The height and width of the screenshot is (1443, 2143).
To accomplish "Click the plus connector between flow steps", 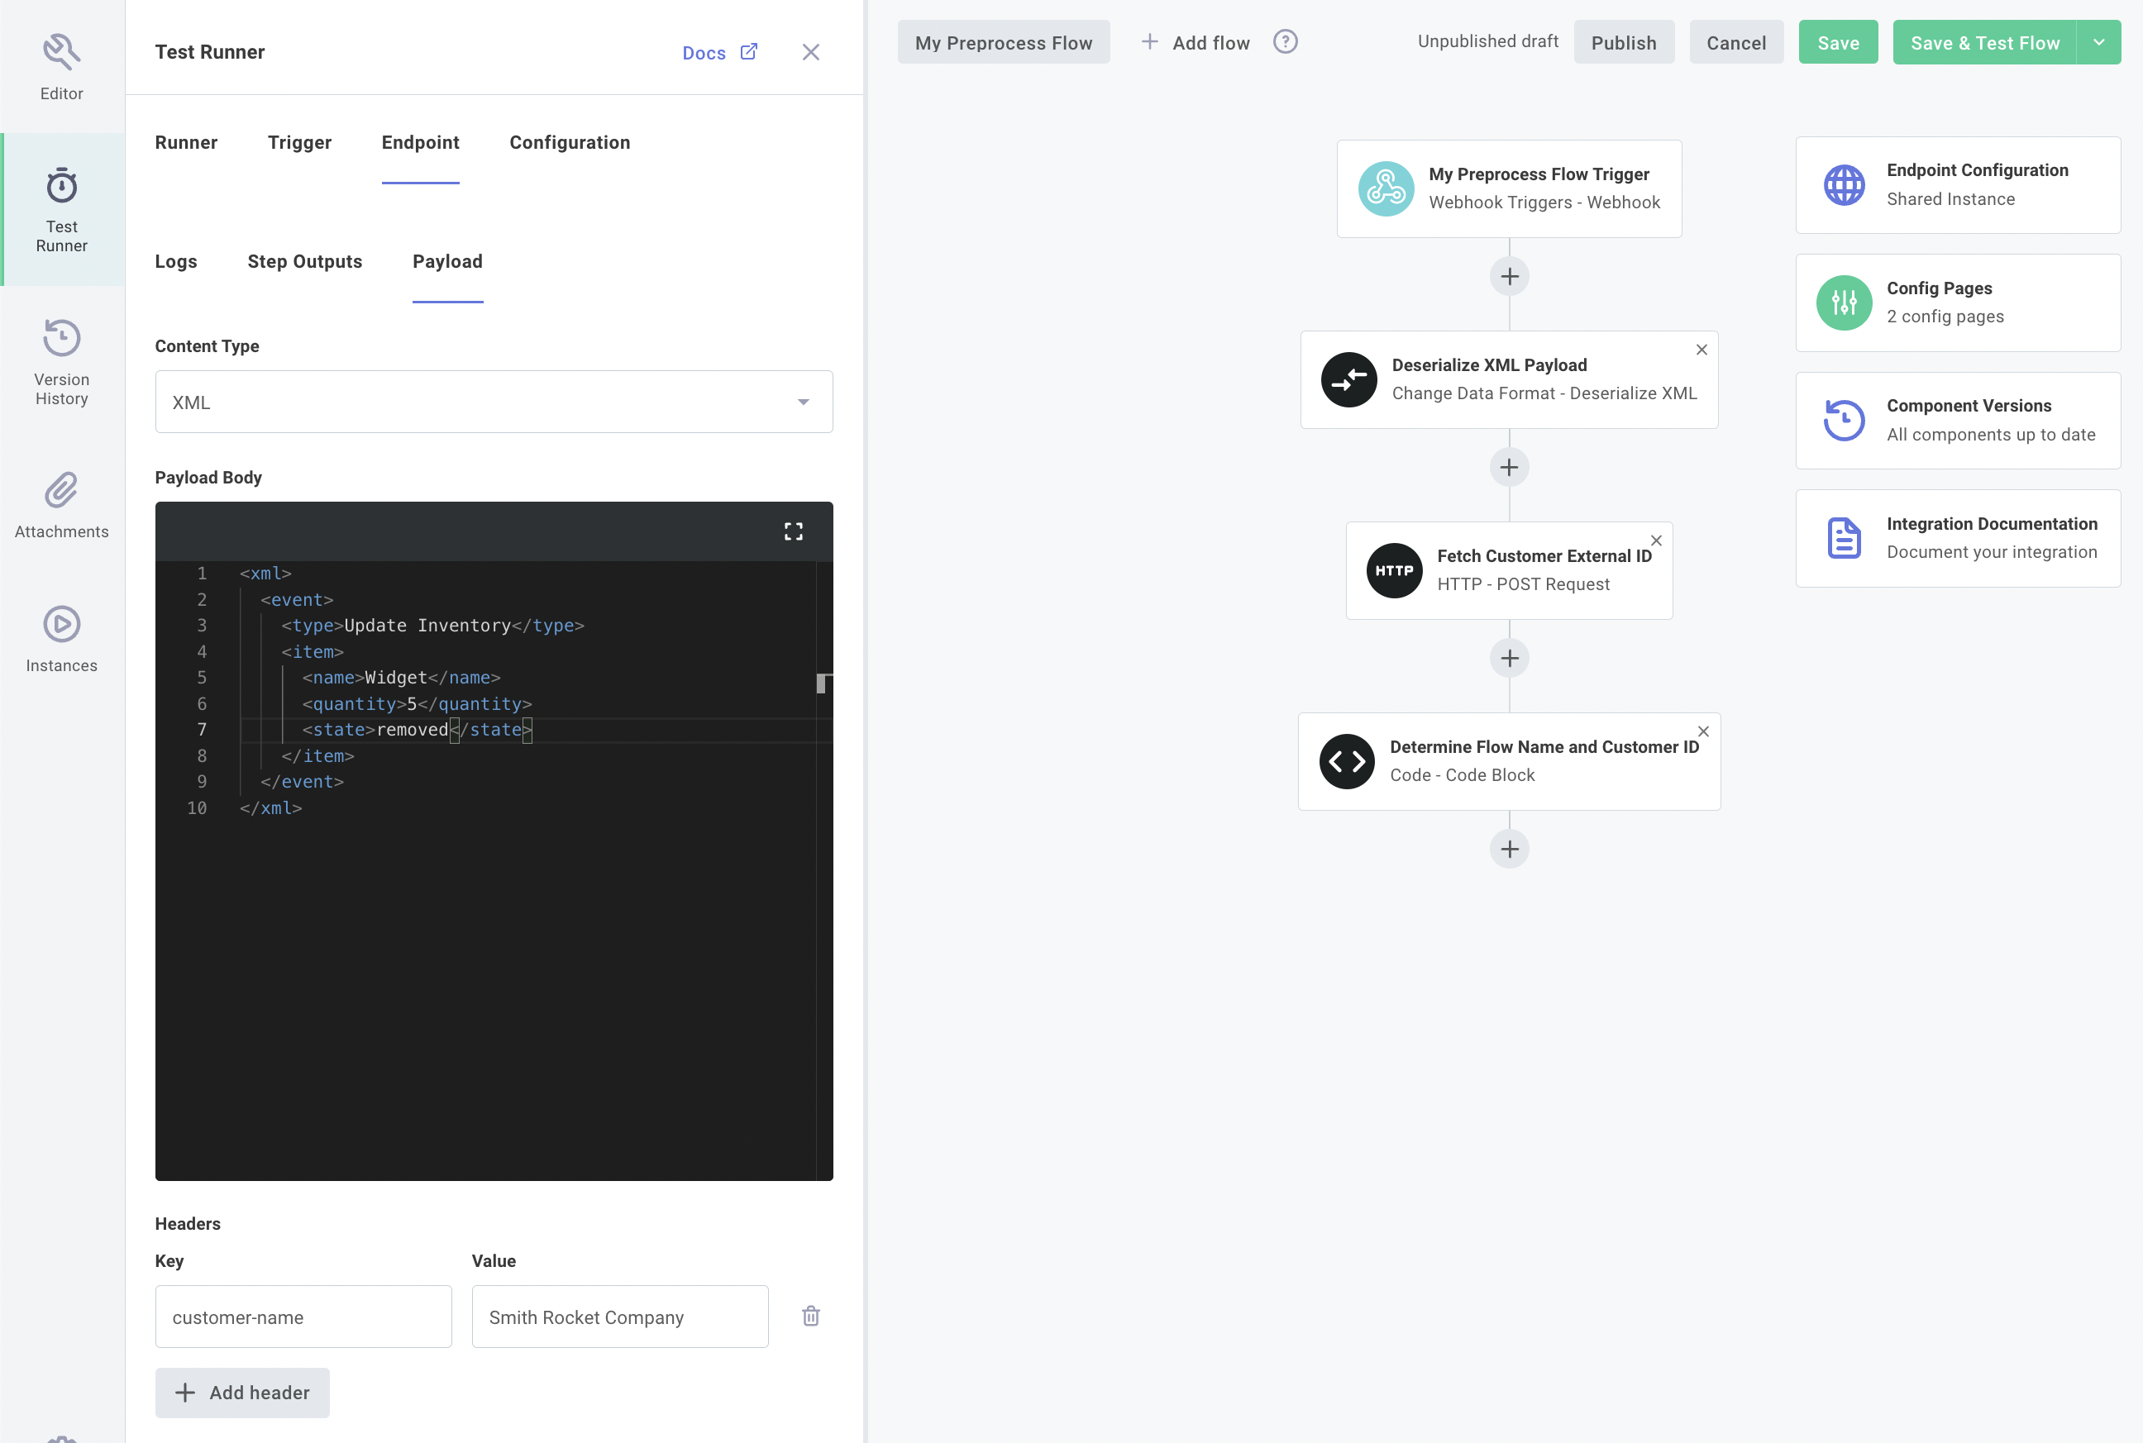I will click(1508, 467).
